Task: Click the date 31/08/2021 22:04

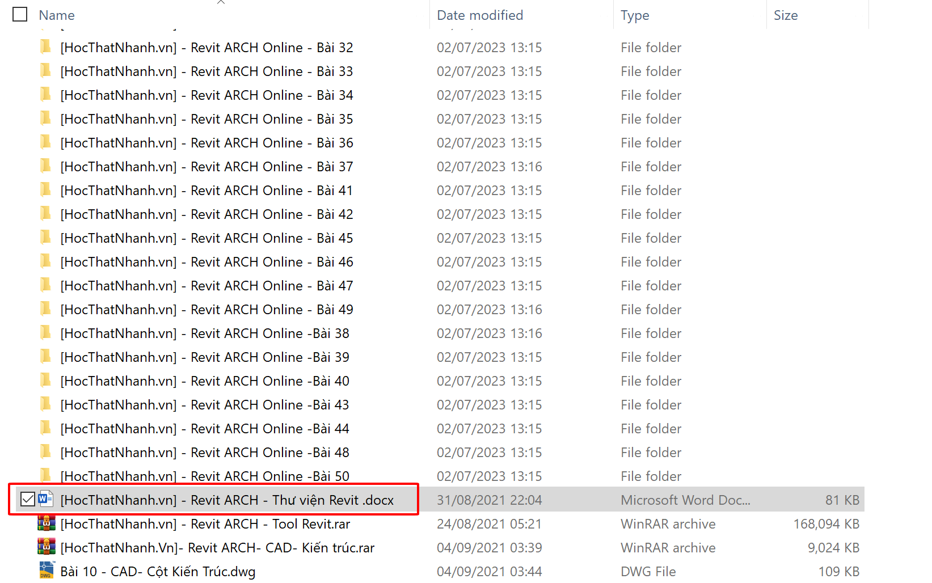Action: tap(490, 500)
